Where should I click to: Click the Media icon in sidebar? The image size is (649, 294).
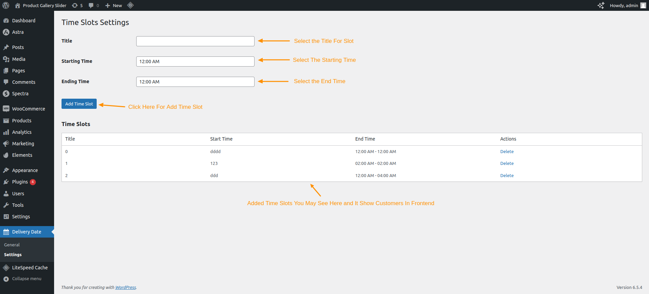point(6,59)
